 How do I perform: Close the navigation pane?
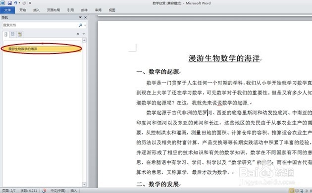[85, 17]
